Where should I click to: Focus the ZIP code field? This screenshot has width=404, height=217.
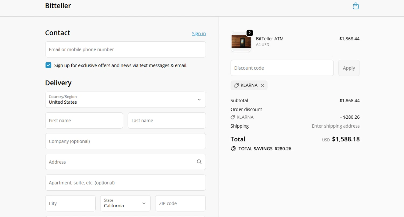pos(180,203)
